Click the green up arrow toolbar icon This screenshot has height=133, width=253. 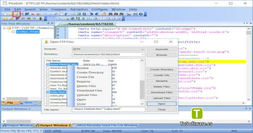tap(83, 19)
